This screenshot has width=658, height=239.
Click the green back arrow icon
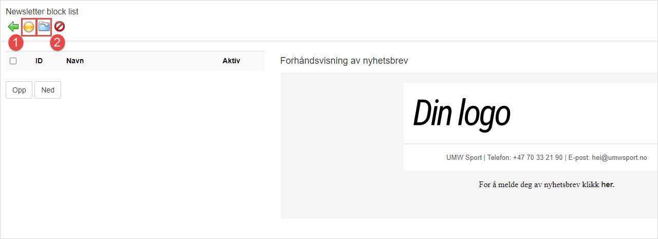pos(13,27)
